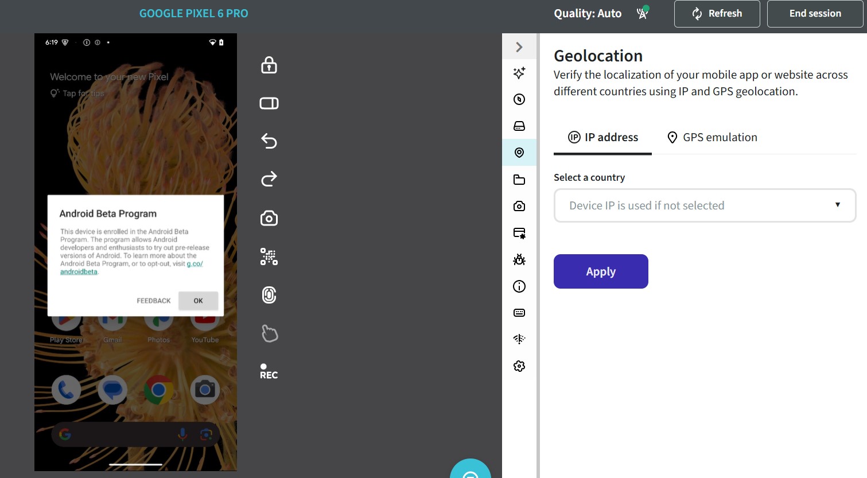Viewport: 867px width, 478px height.
Task: Tap the Messages app icon on device
Action: 112,390
